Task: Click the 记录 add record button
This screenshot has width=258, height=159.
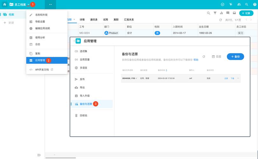Action: [246, 13]
